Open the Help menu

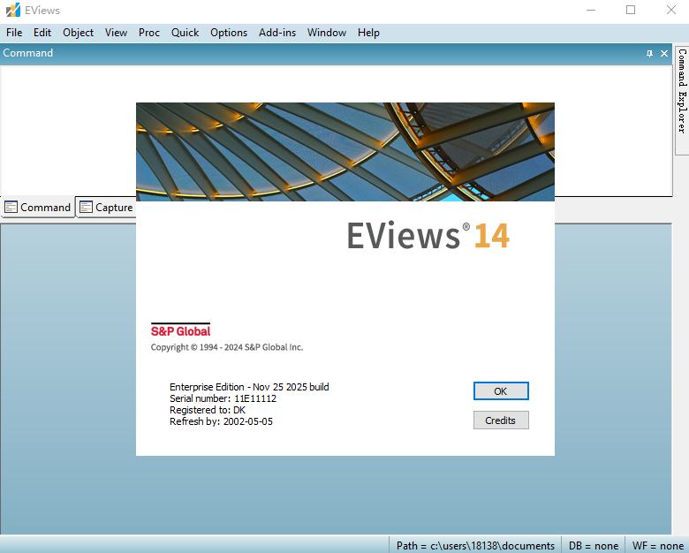pyautogui.click(x=368, y=33)
